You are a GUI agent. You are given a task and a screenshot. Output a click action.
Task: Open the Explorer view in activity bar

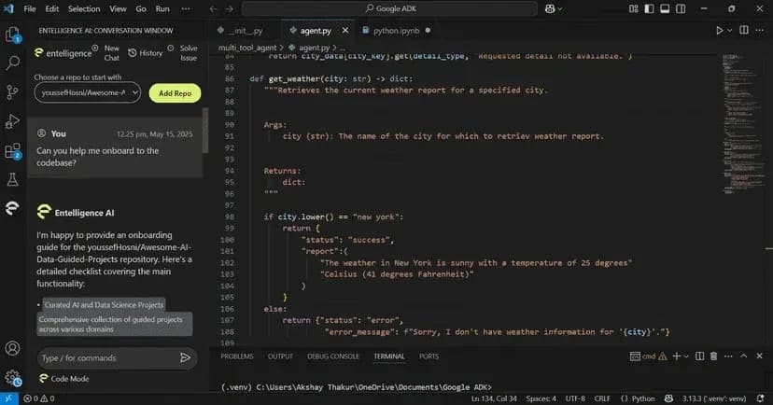point(13,35)
